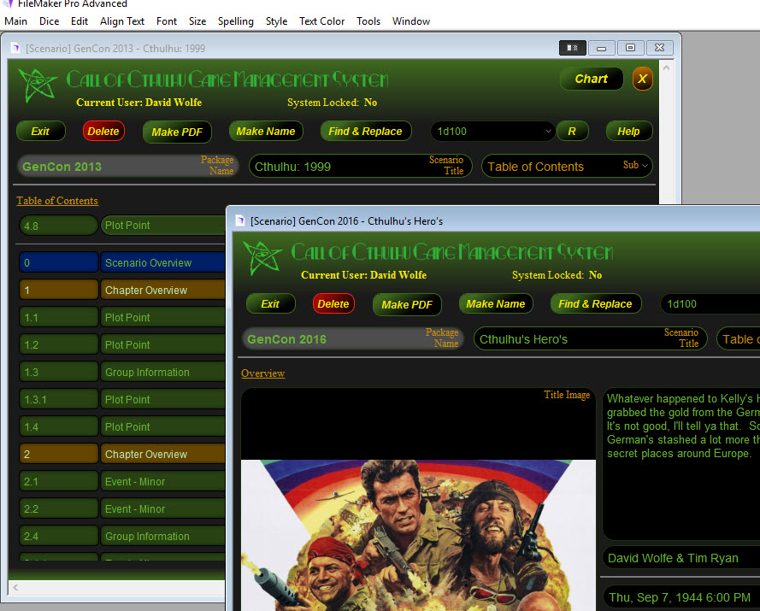Click the document icon in GenCon 2016 title bar
The width and height of the screenshot is (760, 611).
click(240, 221)
